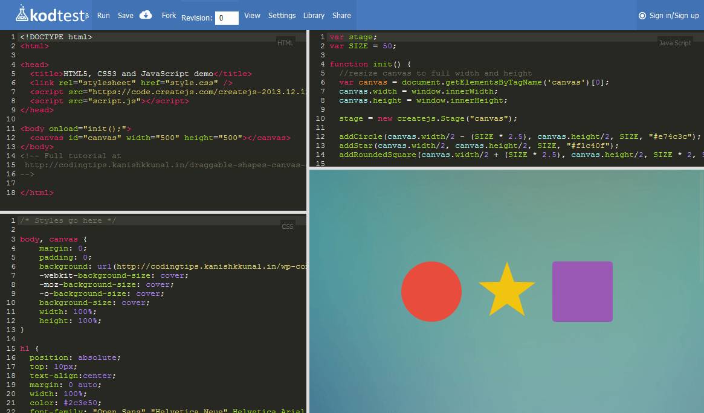The height and width of the screenshot is (413, 704).
Task: Click the 'body, canvas {' selector line
Action: tap(53, 239)
